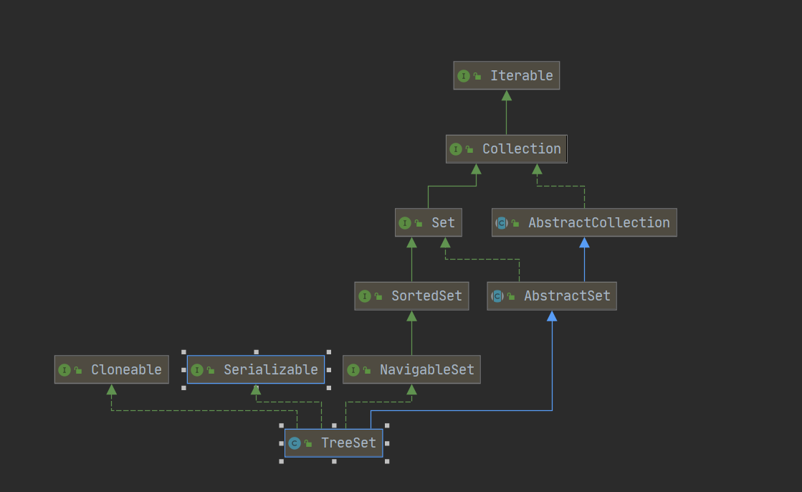
Task: Click the interface icon on SortedSet node
Action: click(x=365, y=296)
